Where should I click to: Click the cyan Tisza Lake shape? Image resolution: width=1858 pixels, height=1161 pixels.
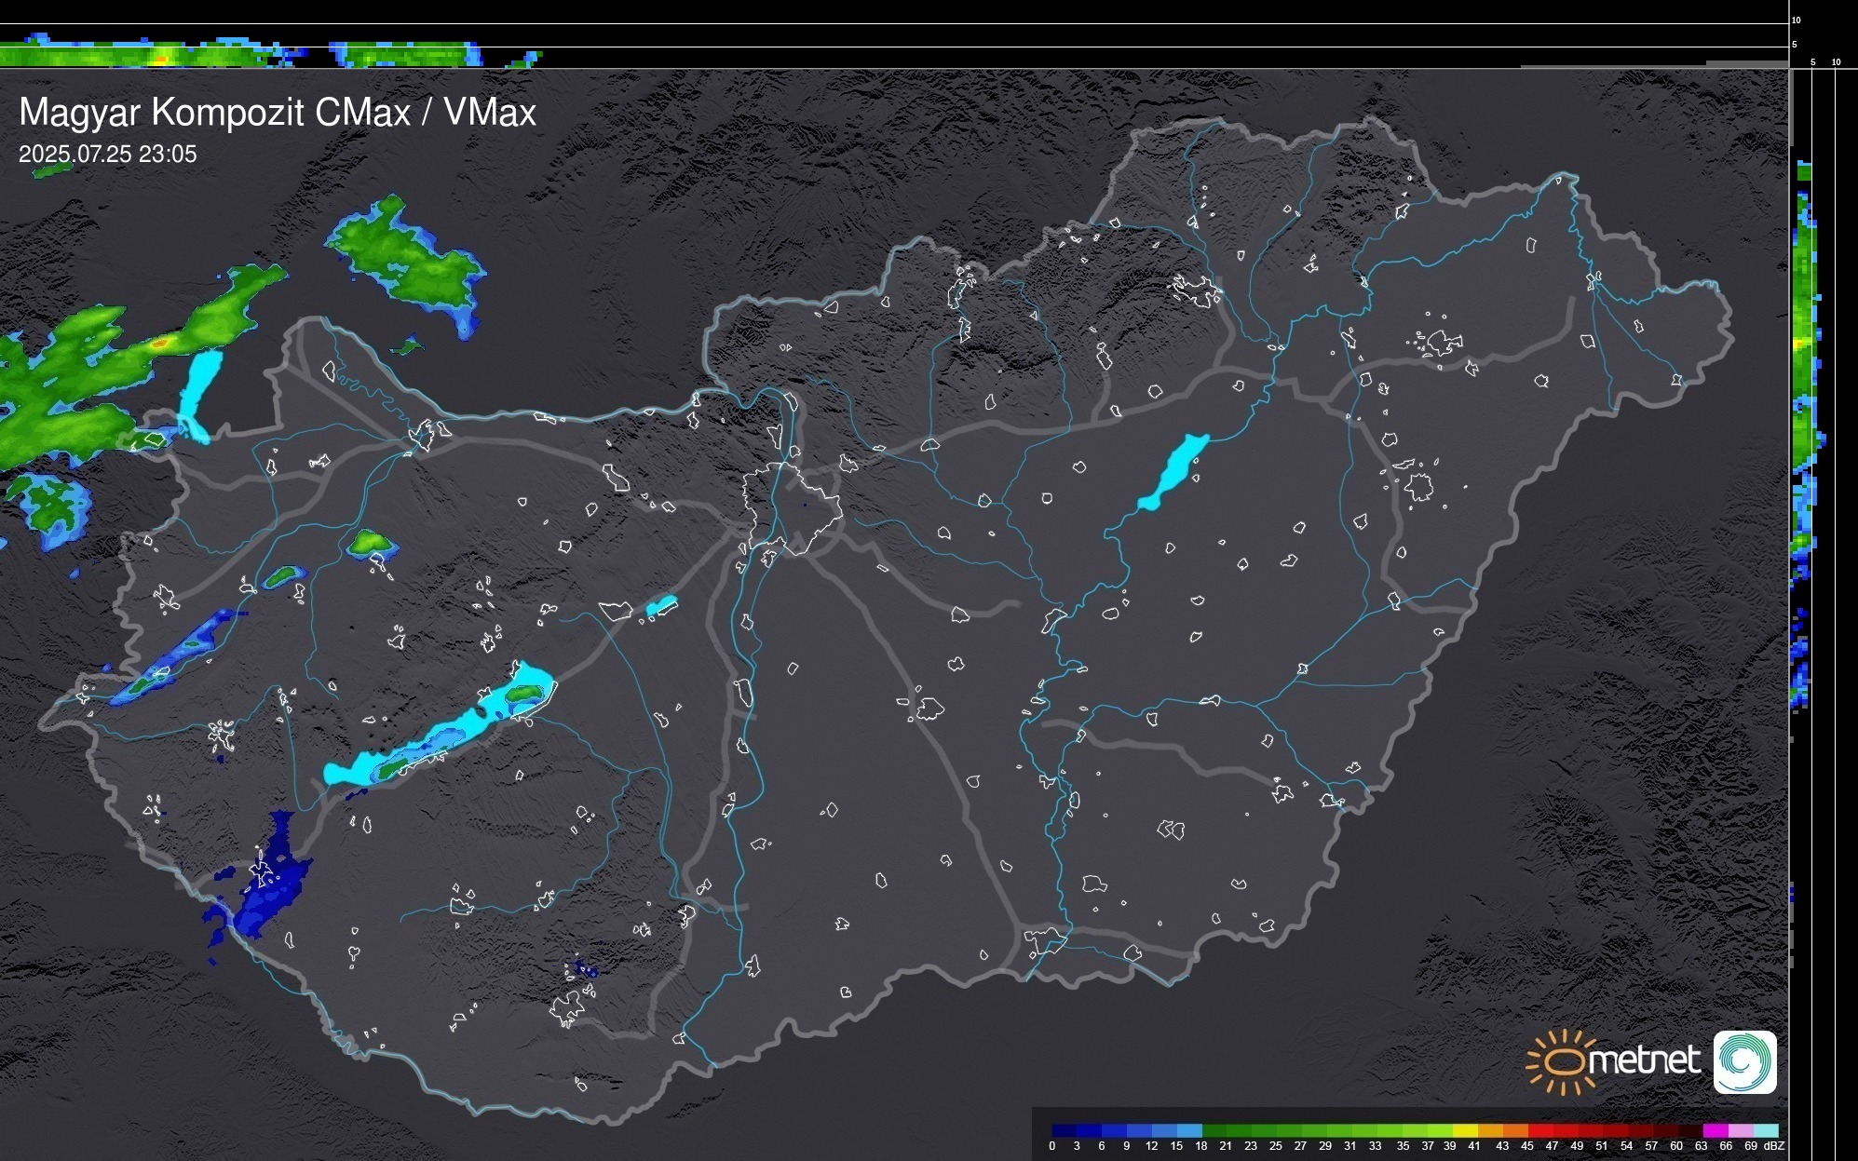pyautogui.click(x=1175, y=470)
